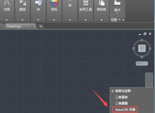Open the 剪贴板 clipboard panel icon
The image size is (155, 113).
point(101,3)
